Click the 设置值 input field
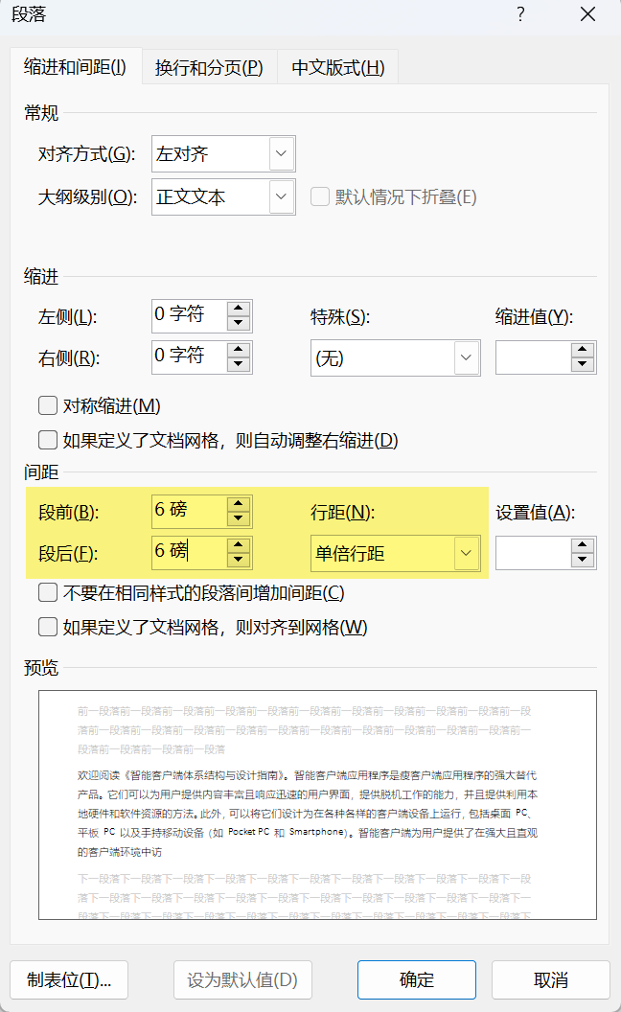This screenshot has width=621, height=1012. pyautogui.click(x=533, y=553)
